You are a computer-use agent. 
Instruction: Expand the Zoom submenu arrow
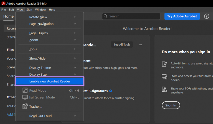click(x=75, y=39)
